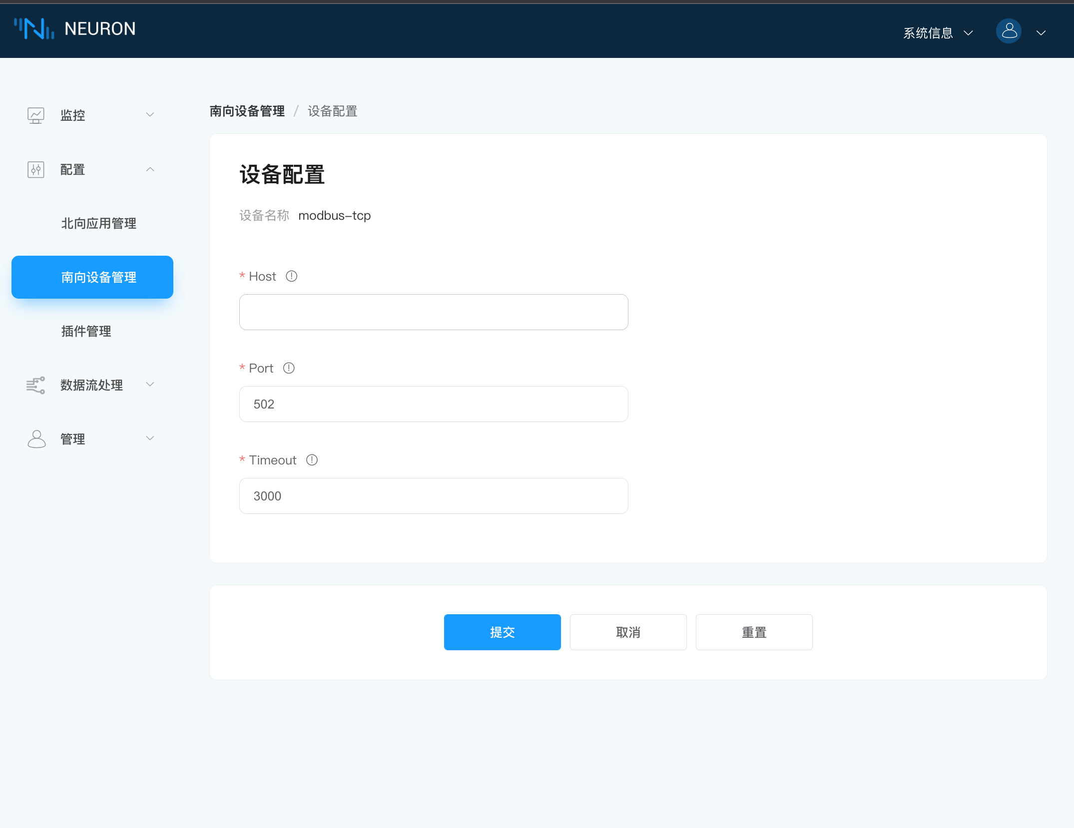Viewport: 1074px width, 828px height.
Task: Click the 监控 monitor icon in sidebar
Action: (x=35, y=115)
